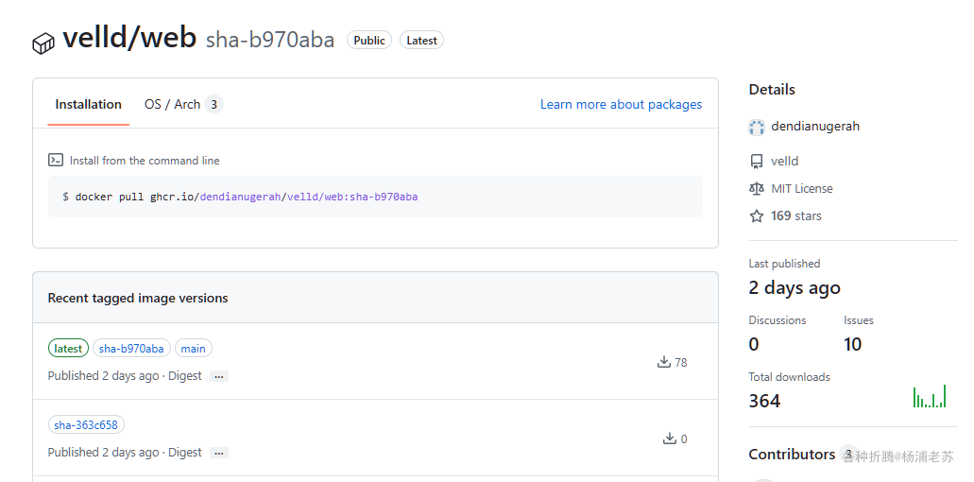Open the main tag link

click(x=193, y=349)
